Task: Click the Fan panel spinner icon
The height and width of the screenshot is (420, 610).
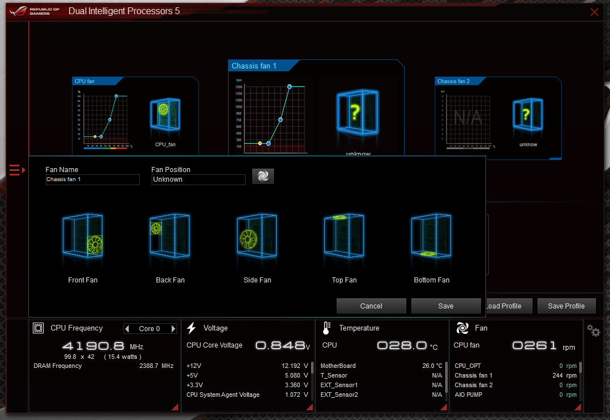Action: (x=462, y=328)
